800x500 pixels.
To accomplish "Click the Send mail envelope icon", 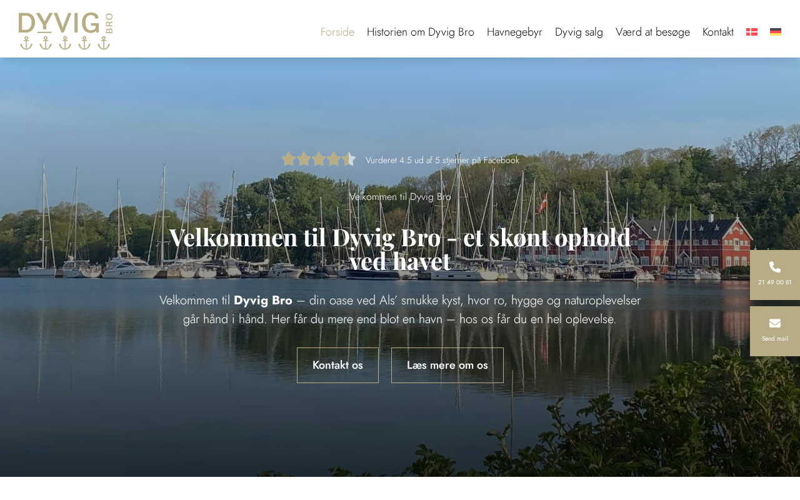I will click(775, 323).
